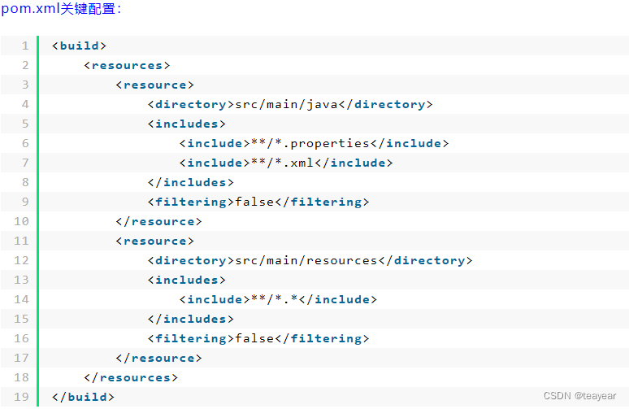Click the closing </resource> tag on line 17
This screenshot has height=409, width=629.
click(158, 358)
